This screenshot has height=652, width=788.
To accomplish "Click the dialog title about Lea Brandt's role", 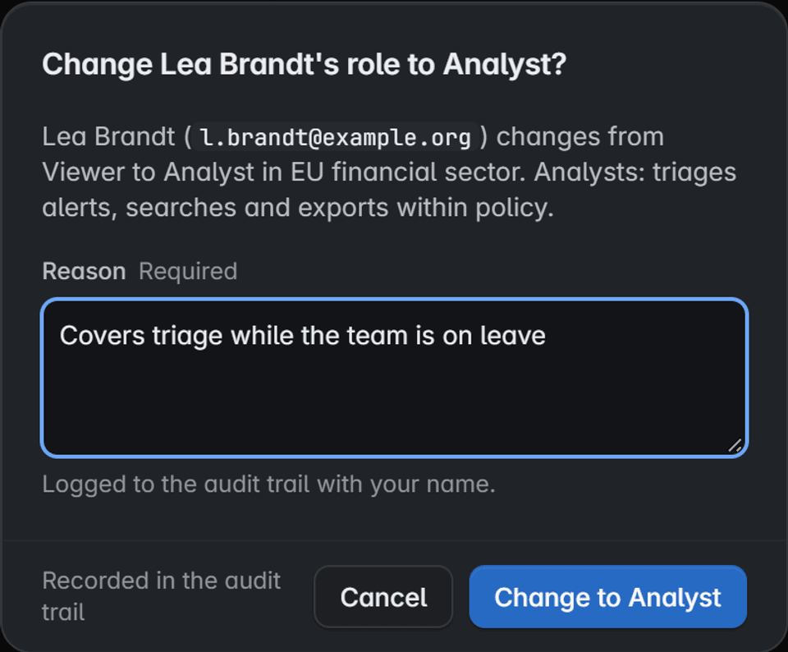I will [304, 64].
